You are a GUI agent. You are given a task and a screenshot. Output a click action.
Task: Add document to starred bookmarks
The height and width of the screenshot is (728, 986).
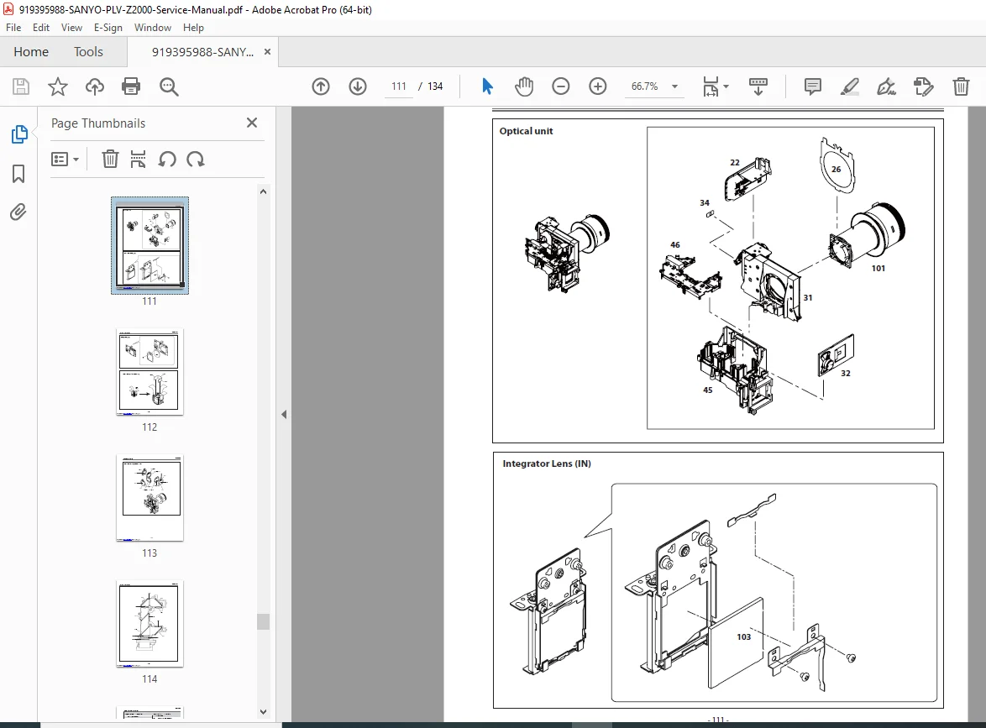[x=58, y=86]
